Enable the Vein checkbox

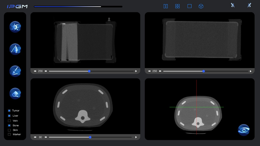9,121
